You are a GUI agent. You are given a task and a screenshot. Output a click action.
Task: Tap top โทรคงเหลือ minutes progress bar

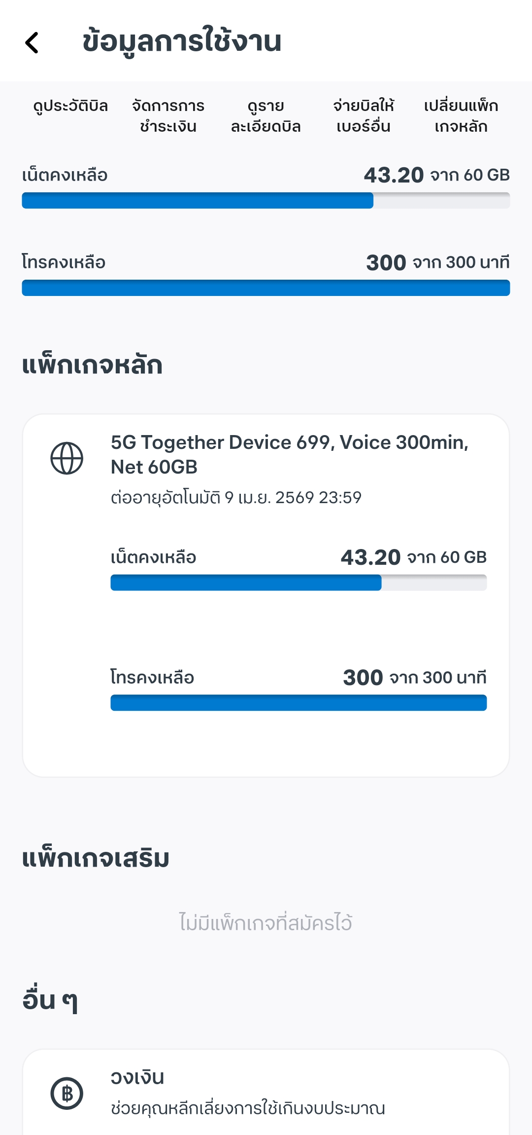tap(266, 288)
